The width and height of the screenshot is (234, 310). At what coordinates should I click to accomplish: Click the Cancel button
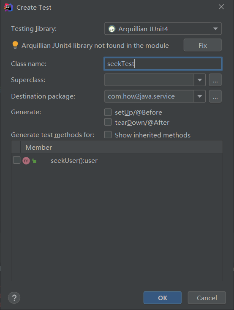coord(207,298)
